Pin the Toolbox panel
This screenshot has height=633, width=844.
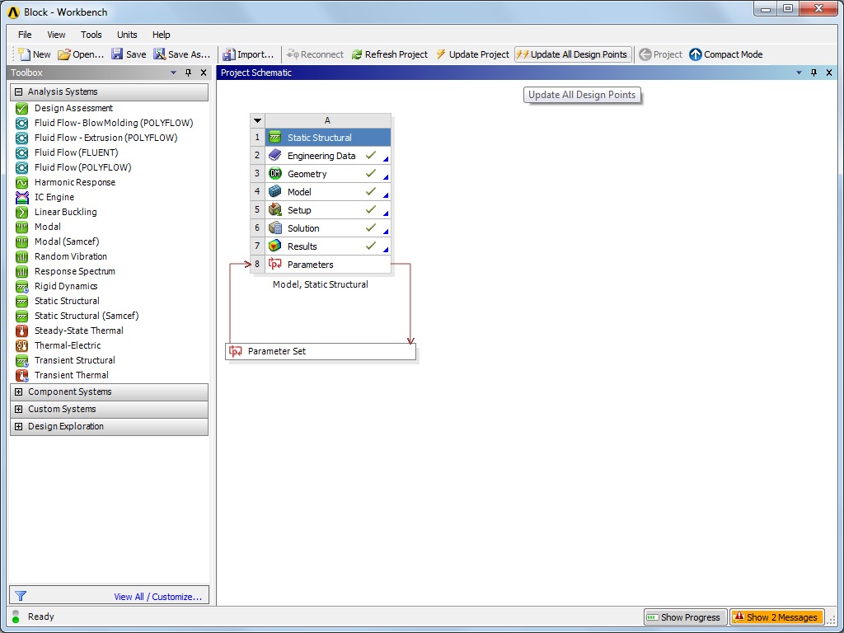[x=189, y=73]
